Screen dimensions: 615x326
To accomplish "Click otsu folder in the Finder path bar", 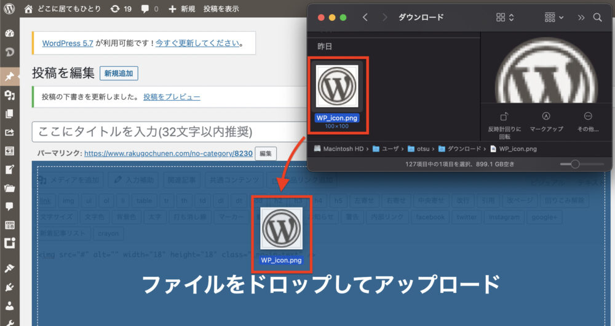I will pyautogui.click(x=418, y=149).
